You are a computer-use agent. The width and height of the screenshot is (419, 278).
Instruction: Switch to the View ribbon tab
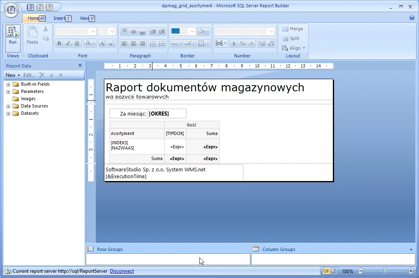(x=84, y=18)
